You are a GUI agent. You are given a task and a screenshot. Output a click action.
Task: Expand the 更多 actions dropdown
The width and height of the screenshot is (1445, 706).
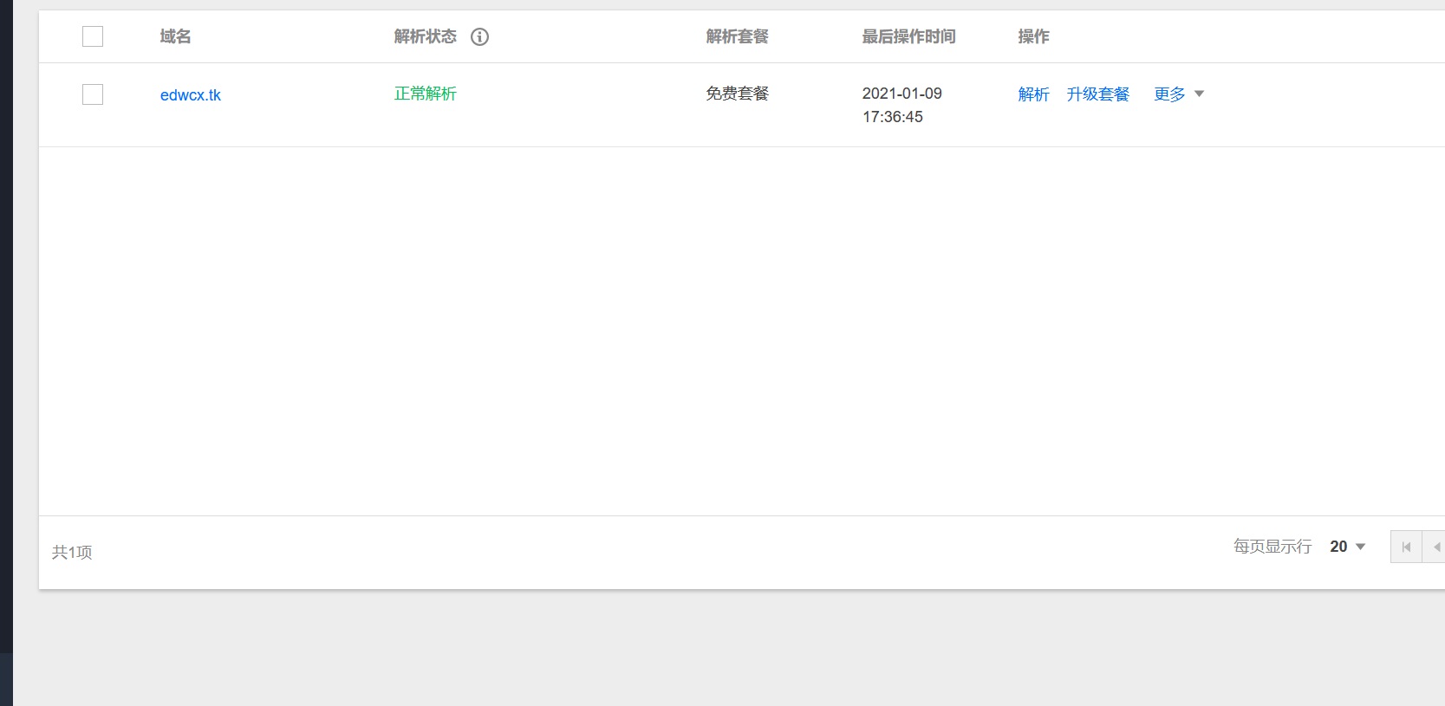click(1179, 94)
